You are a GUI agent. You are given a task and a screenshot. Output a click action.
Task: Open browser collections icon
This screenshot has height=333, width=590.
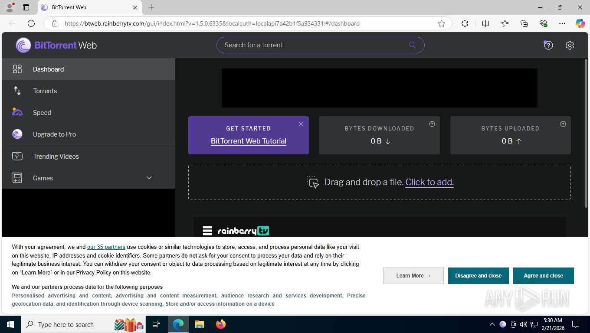pyautogui.click(x=524, y=23)
